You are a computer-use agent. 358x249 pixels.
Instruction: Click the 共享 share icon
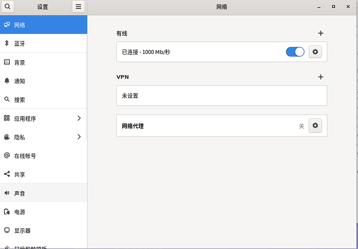click(7, 174)
